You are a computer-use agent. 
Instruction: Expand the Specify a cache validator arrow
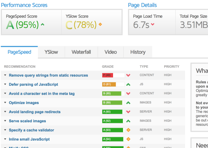pyautogui.click(x=5, y=130)
